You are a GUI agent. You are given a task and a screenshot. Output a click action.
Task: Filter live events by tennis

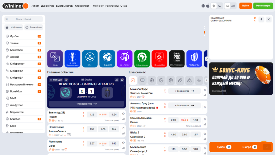[161, 80]
